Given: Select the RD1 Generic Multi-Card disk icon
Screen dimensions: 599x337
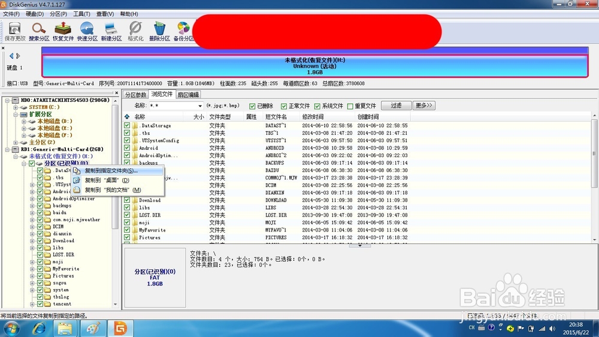Looking at the screenshot, I should coord(15,149).
